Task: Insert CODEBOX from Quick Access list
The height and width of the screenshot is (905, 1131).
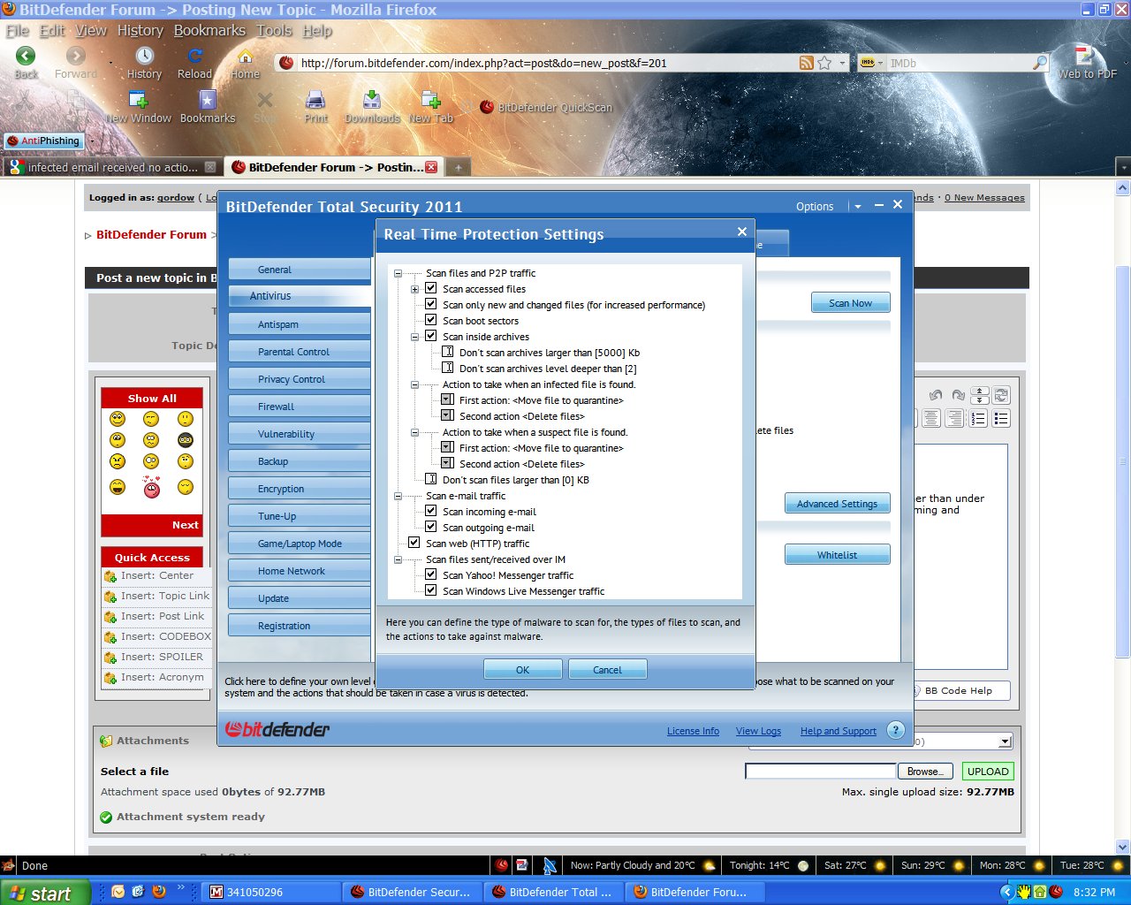Action: (157, 636)
